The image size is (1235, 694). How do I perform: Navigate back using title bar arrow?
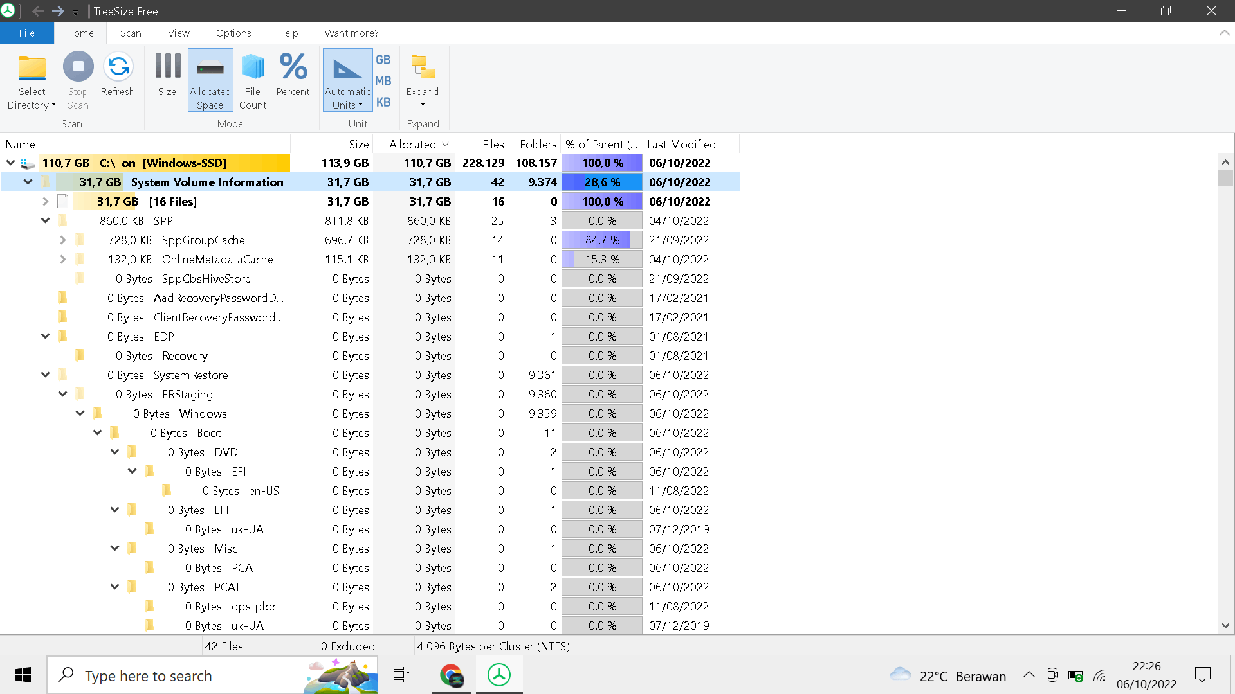[38, 11]
